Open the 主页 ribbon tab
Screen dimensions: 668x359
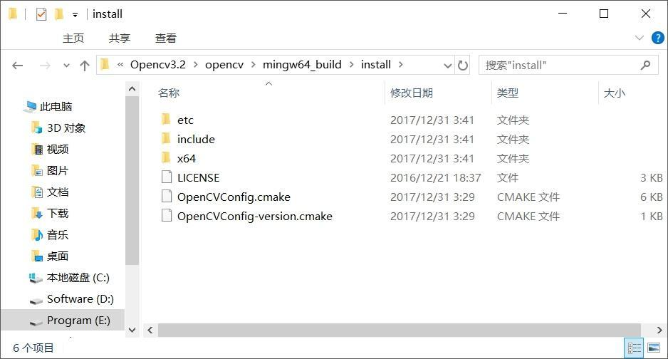[x=73, y=38]
